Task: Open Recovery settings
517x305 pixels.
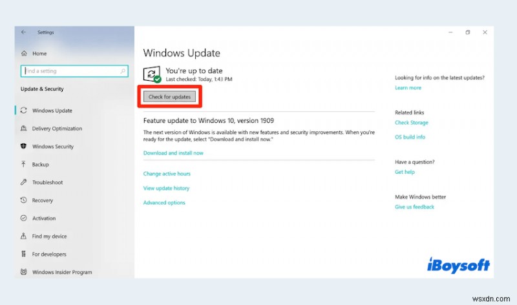Action: pyautogui.click(x=42, y=200)
